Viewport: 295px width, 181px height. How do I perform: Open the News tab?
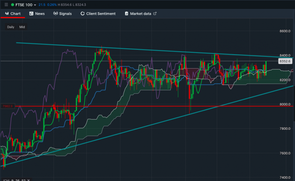point(37,14)
